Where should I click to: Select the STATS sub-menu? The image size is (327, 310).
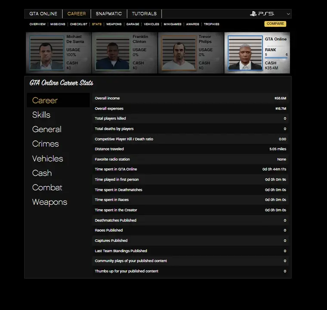pos(97,24)
